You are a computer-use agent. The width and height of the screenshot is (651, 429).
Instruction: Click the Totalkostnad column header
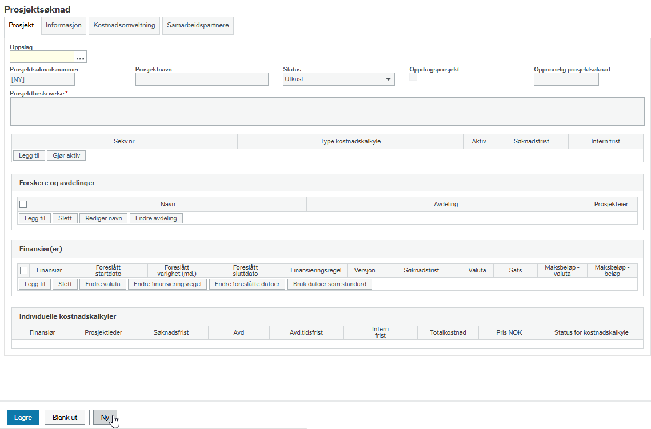448,332
